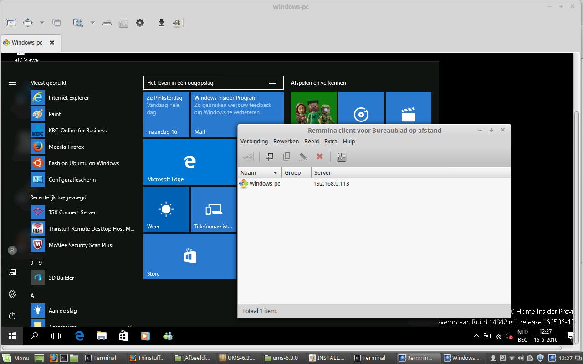Viewport: 583px width, 364px height.
Task: Click the minimize-window download arrow icon
Action: 161,23
